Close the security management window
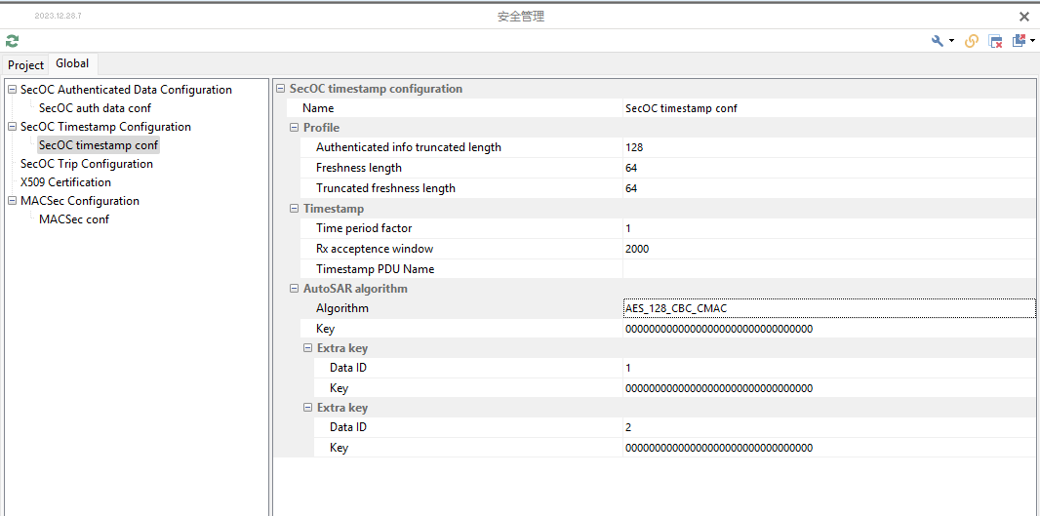This screenshot has width=1040, height=516. pos(1024,18)
